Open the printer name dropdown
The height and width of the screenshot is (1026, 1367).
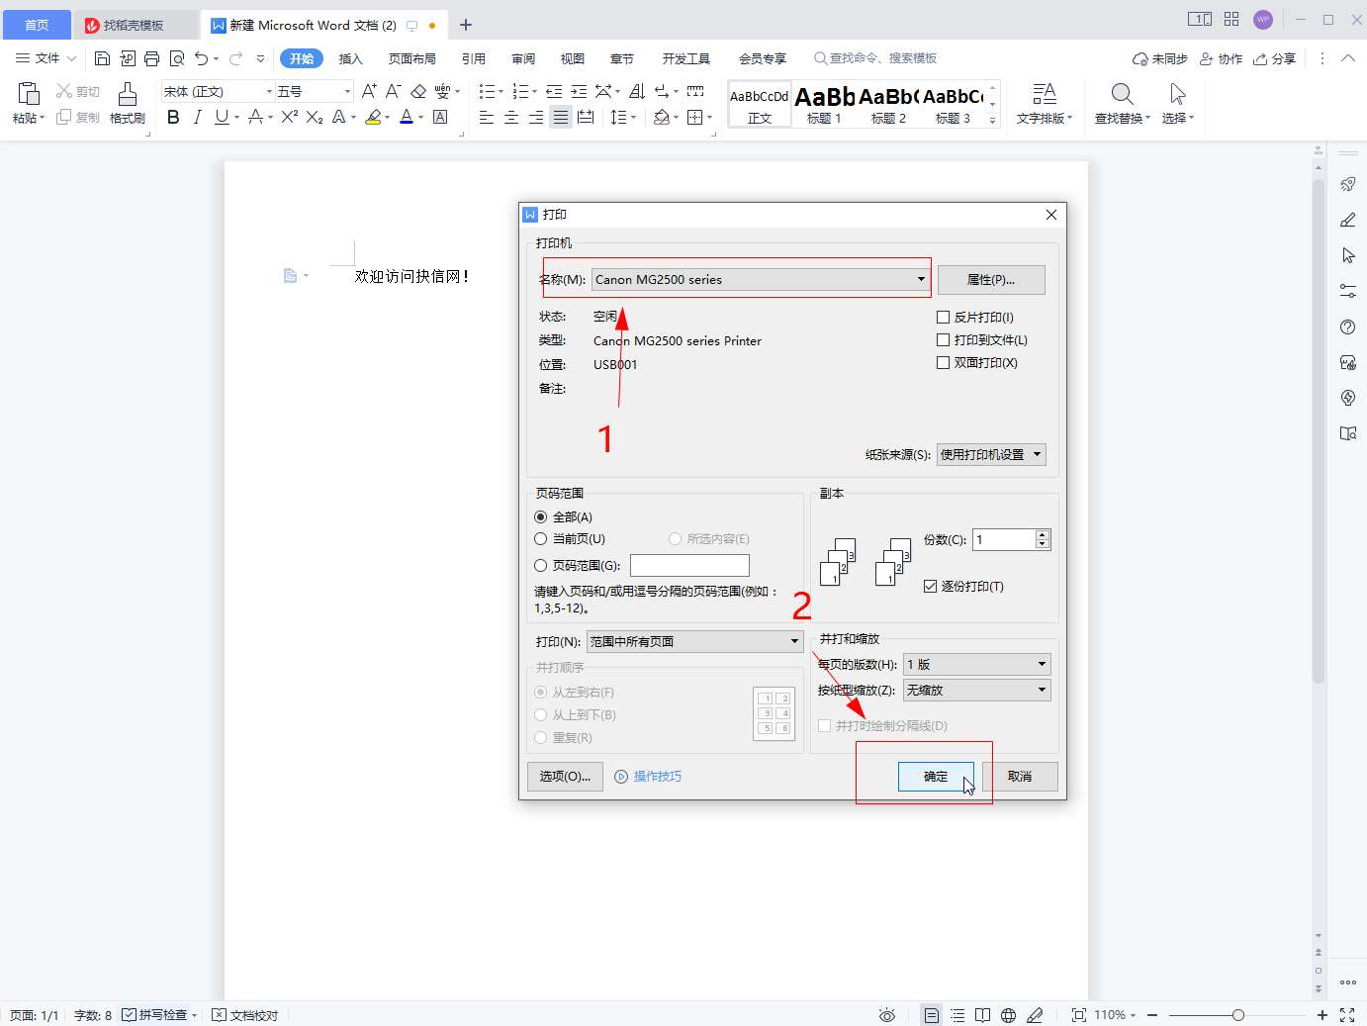761,280
